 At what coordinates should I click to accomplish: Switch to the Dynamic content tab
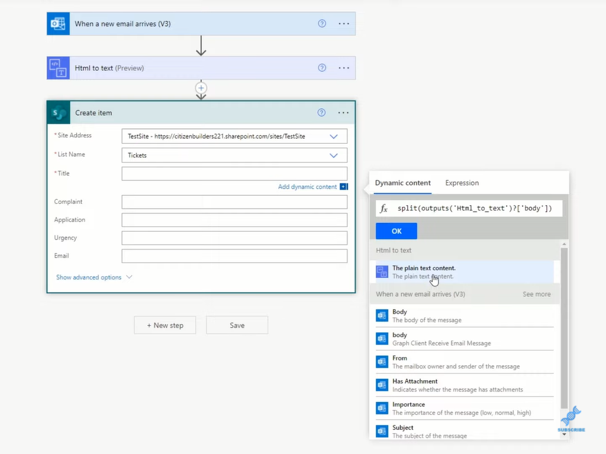tap(402, 183)
